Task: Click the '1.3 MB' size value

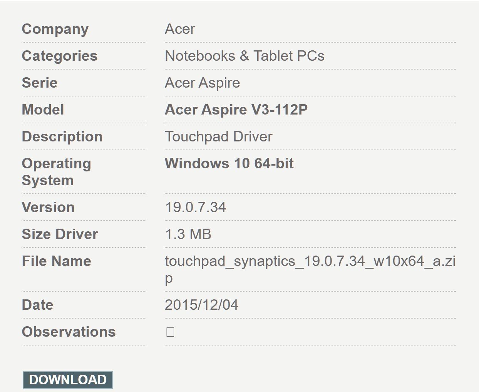Action: (x=188, y=234)
